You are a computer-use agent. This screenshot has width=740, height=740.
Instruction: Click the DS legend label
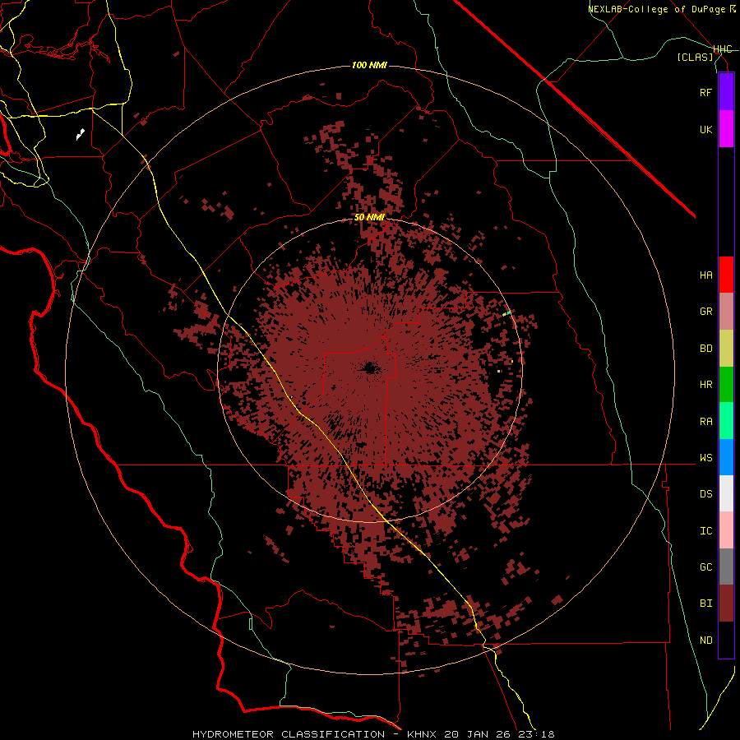click(x=706, y=494)
